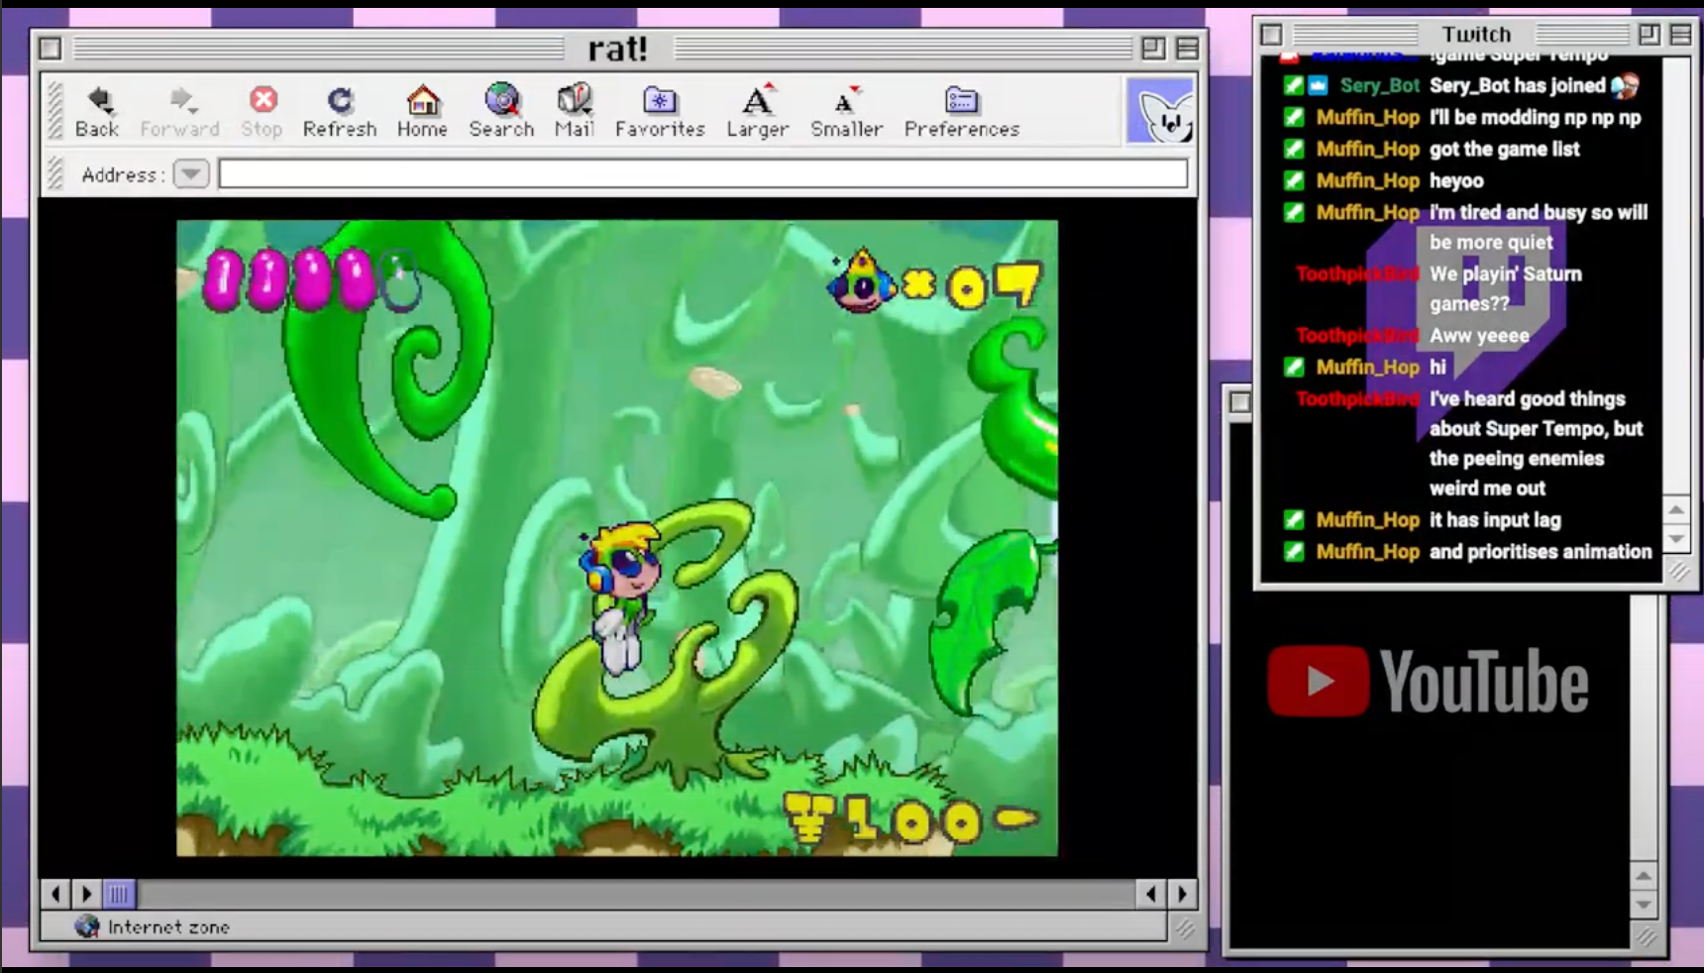Click the 100 score counter in game
This screenshot has width=1704, height=973.
click(x=912, y=820)
